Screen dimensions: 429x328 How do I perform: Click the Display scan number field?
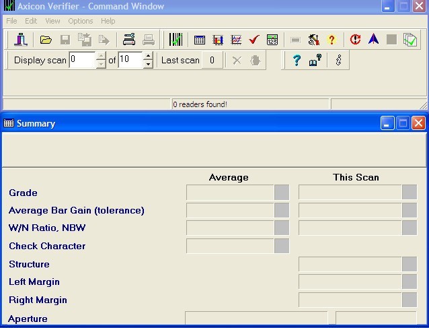(x=82, y=60)
